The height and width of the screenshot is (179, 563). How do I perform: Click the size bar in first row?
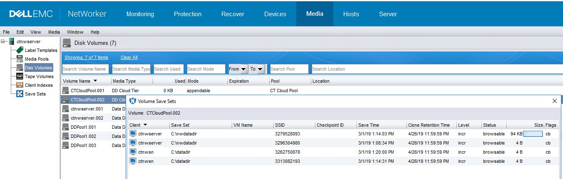533,134
